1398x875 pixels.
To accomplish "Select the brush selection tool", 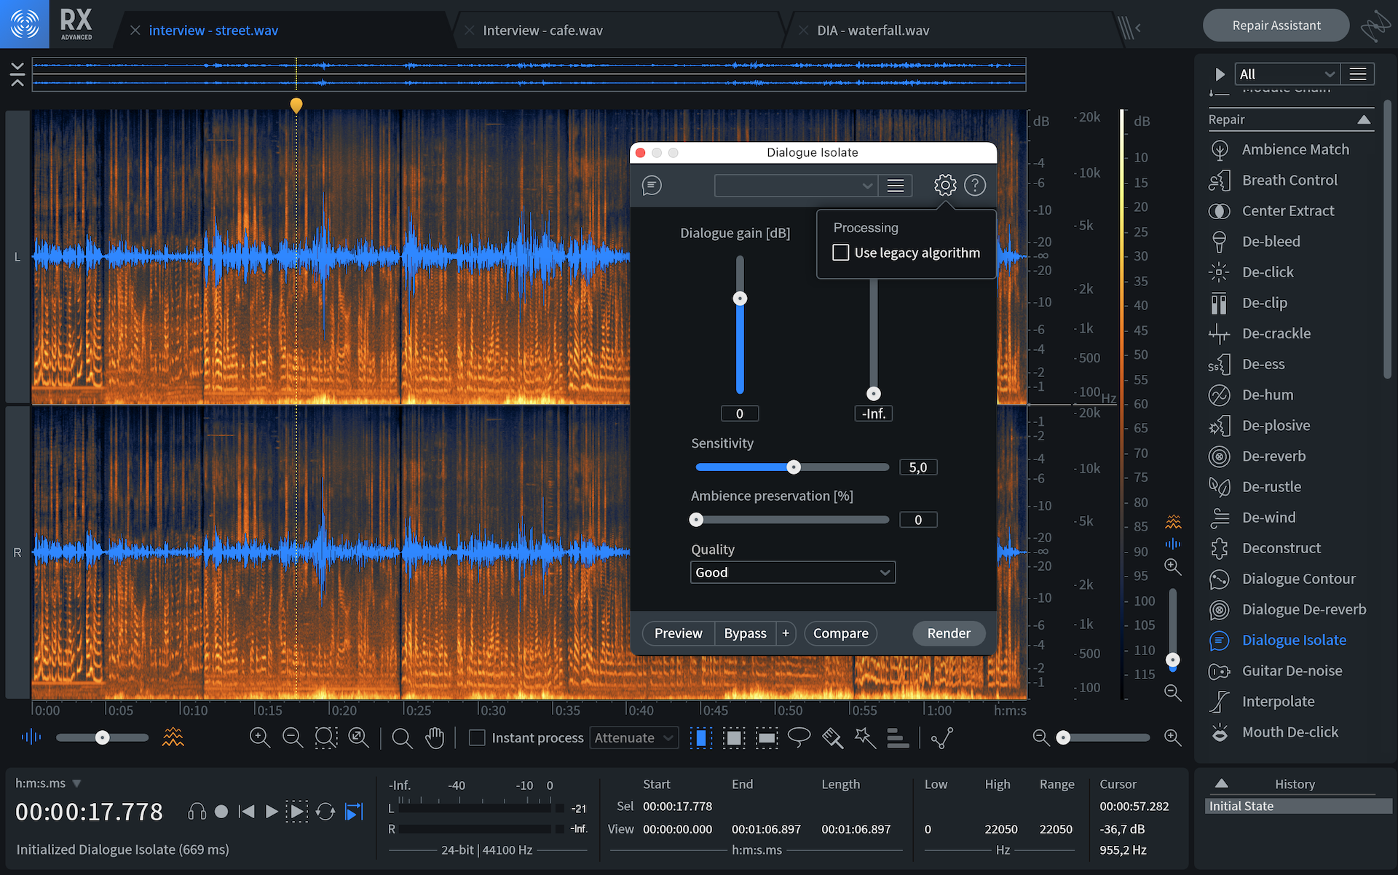I will pyautogui.click(x=832, y=737).
